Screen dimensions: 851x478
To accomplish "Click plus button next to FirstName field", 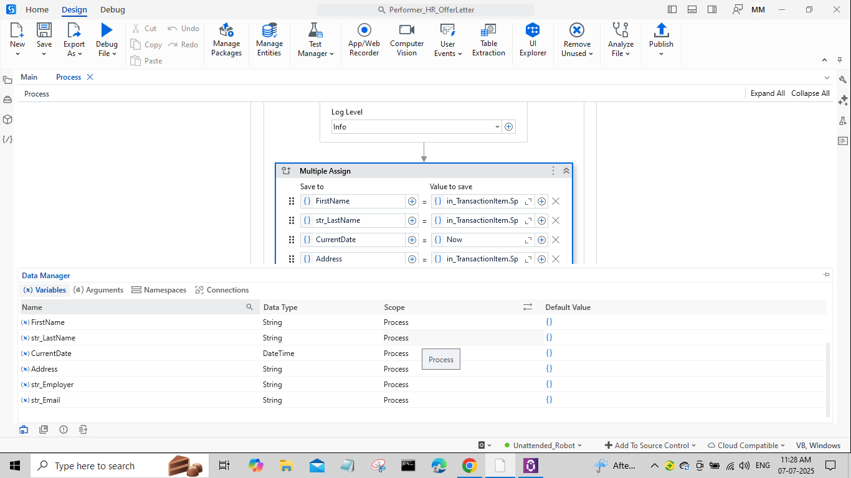I will coord(412,201).
